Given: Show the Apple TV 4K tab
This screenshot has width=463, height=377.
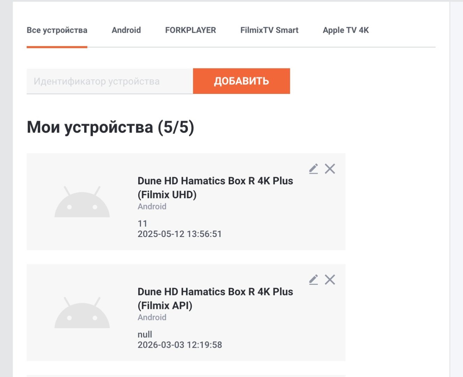Looking at the screenshot, I should point(346,30).
